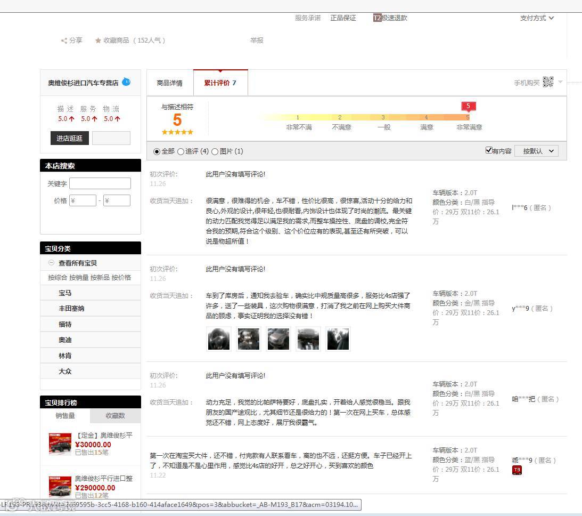Click the red 5 marker on rating bar

pyautogui.click(x=469, y=107)
